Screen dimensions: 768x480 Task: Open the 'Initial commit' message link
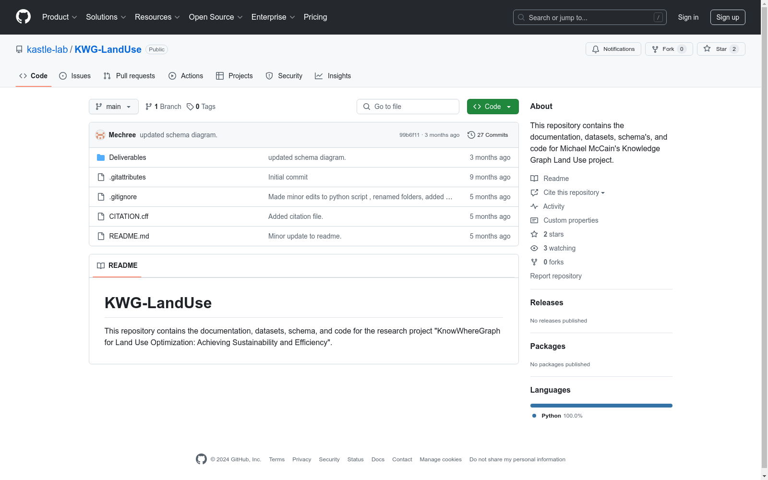point(288,177)
